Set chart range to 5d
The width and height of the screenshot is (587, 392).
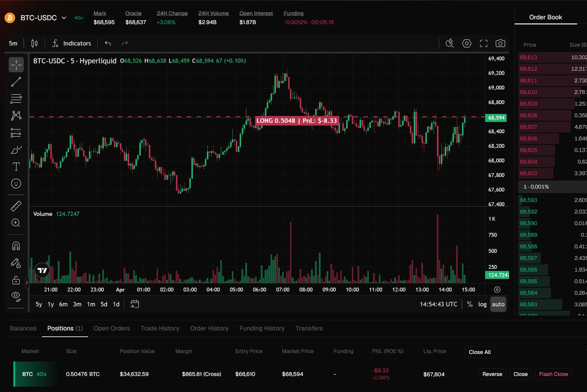pos(104,304)
